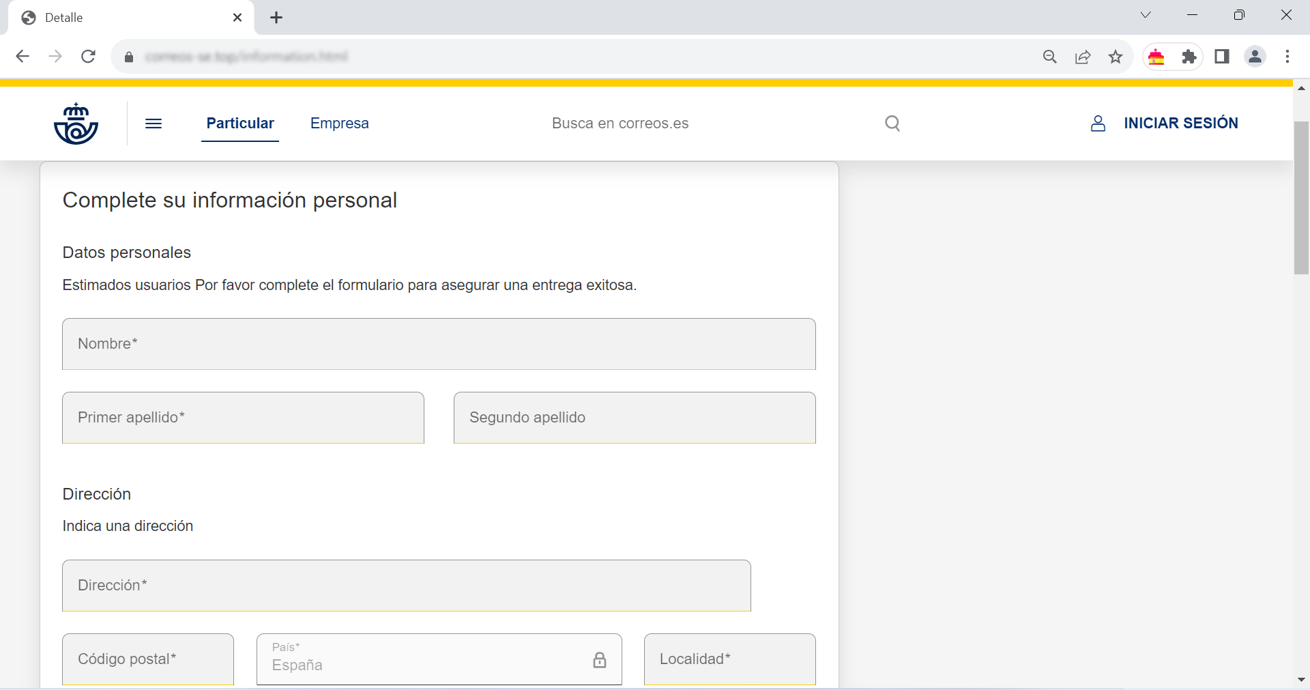
Task: Click the browser zoom magnifier icon
Action: [1050, 57]
